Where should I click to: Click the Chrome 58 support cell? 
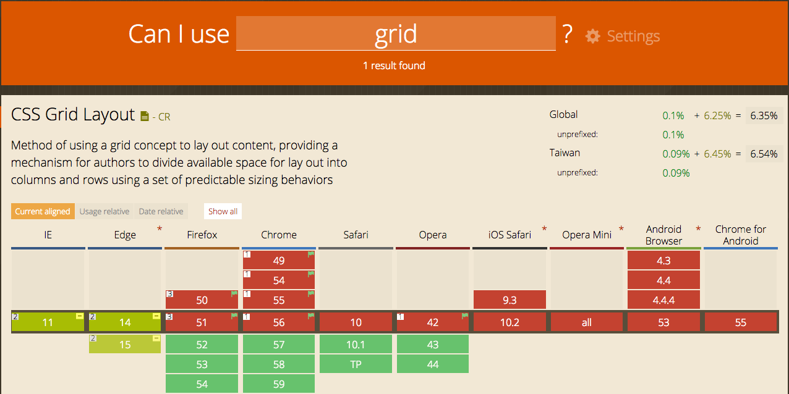(279, 364)
